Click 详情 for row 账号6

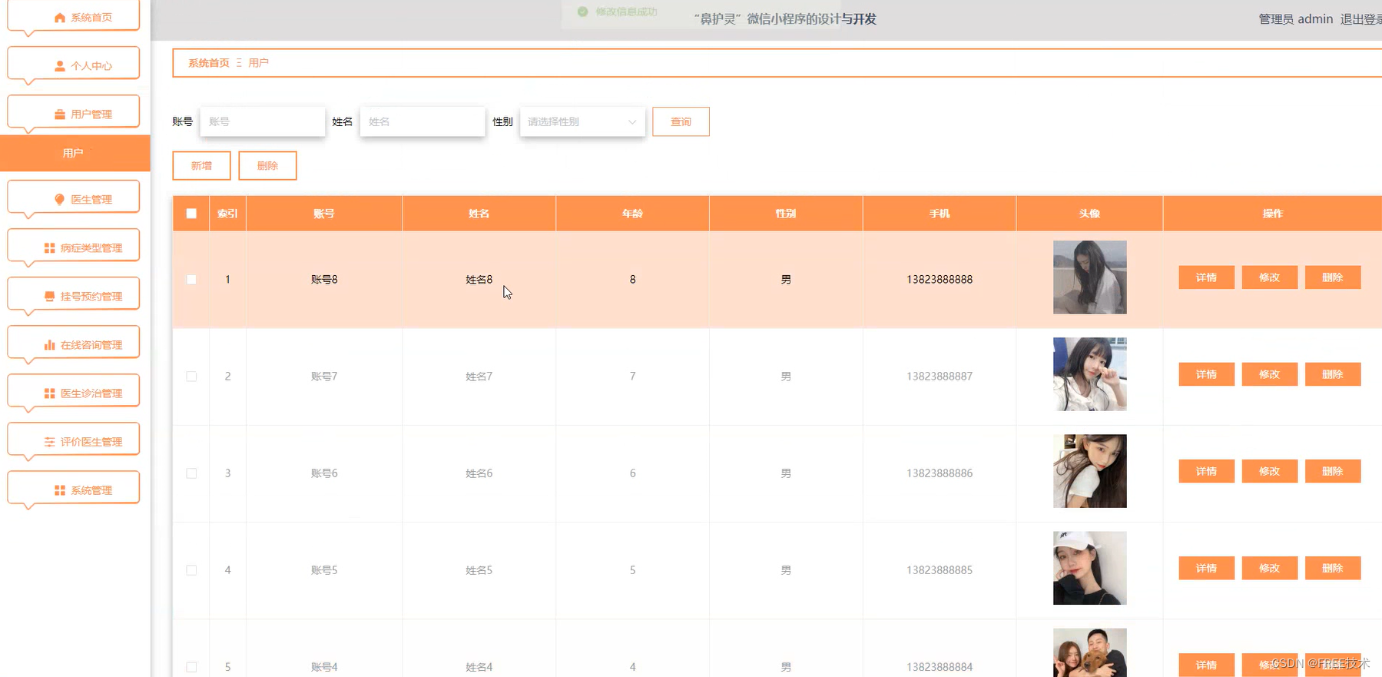coord(1206,471)
